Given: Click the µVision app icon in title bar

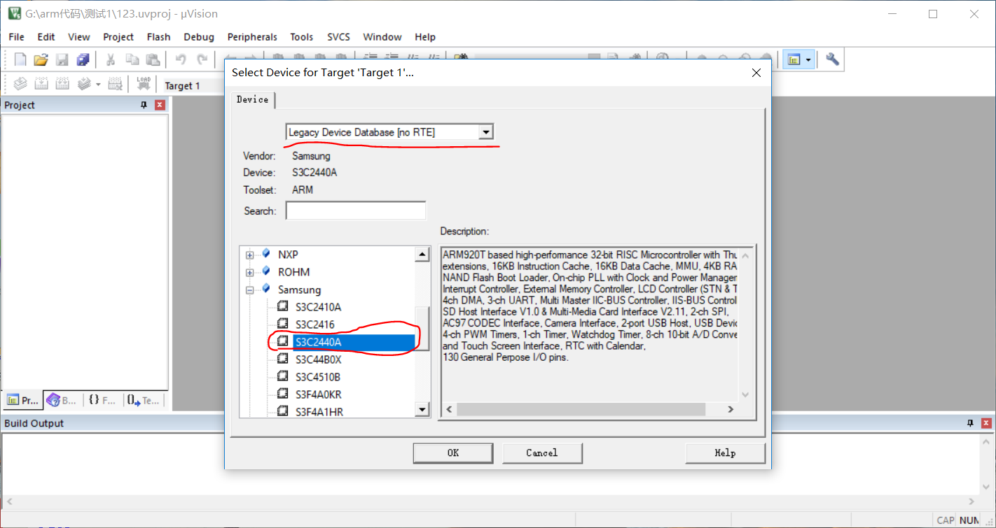Looking at the screenshot, I should [14, 13].
